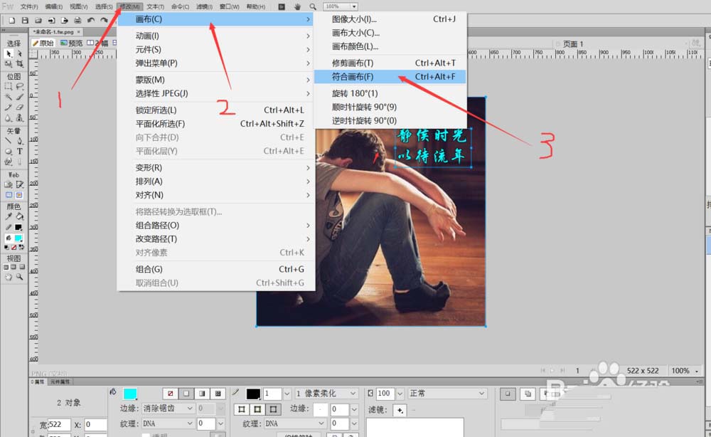711x437 pixels.
Task: Click the New document icon in toolbar
Action: tap(12, 21)
